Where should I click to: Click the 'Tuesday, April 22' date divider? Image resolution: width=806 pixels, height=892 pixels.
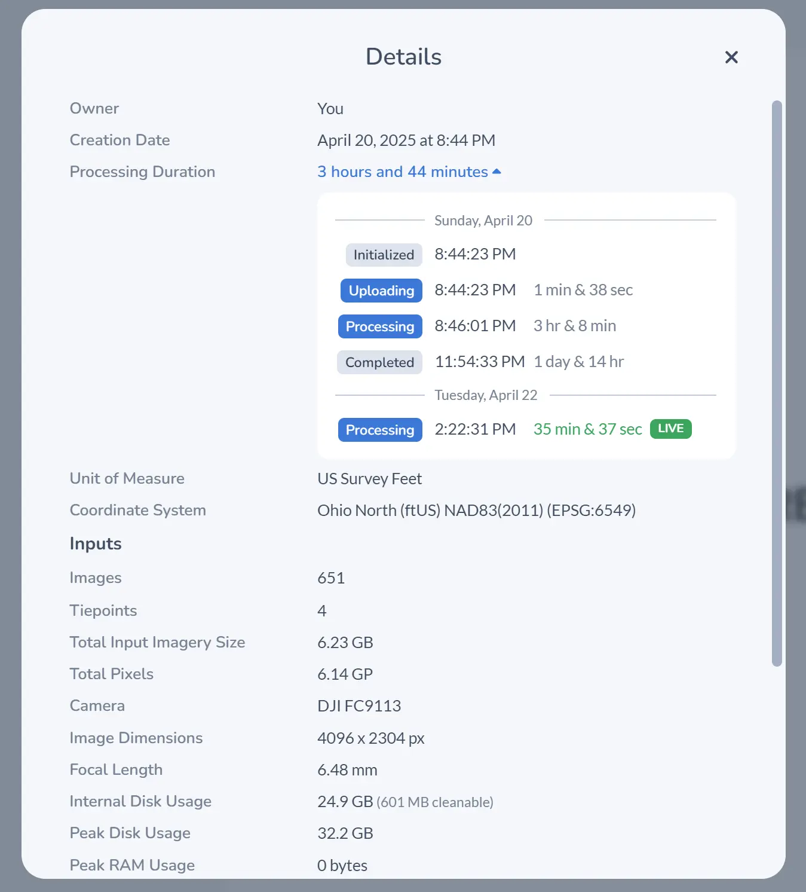[x=486, y=396]
